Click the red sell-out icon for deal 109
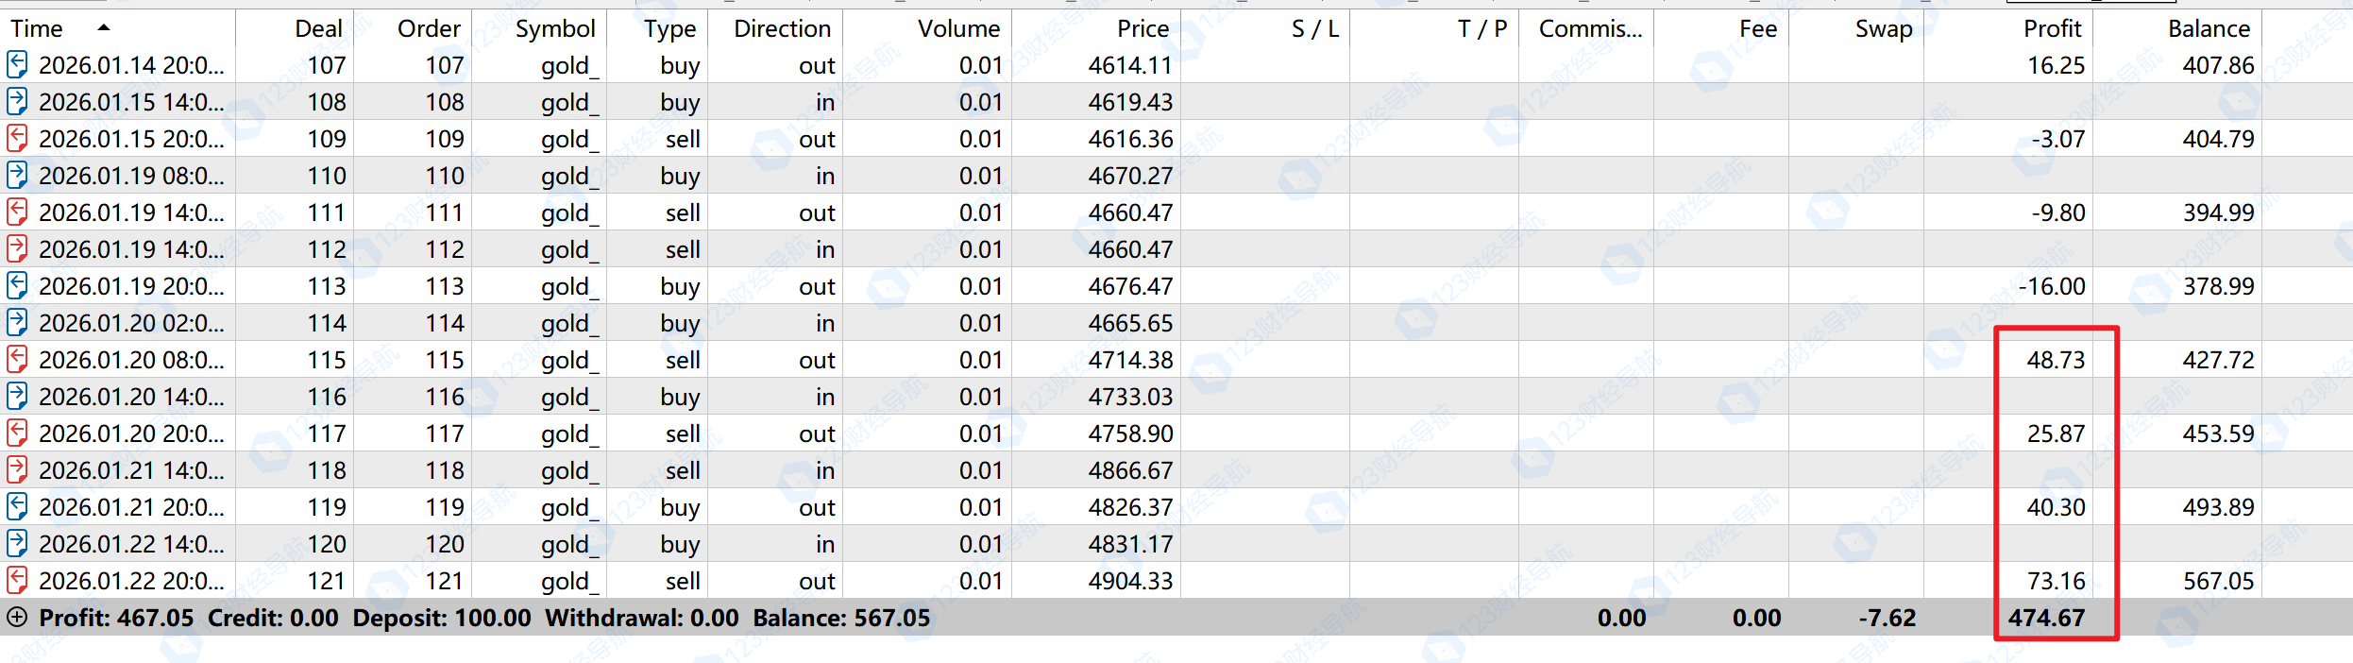The image size is (2353, 663). [x=17, y=139]
